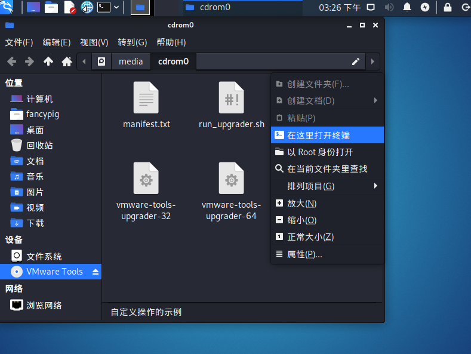Choose 缩小(O) zoom out
471x354 pixels.
pyautogui.click(x=327, y=220)
